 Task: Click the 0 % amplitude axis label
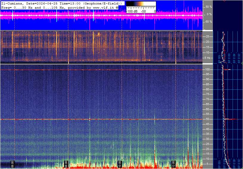pyautogui.click(x=209, y=14)
